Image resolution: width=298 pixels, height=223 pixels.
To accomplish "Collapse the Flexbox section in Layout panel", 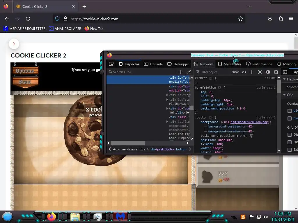I will (284, 79).
